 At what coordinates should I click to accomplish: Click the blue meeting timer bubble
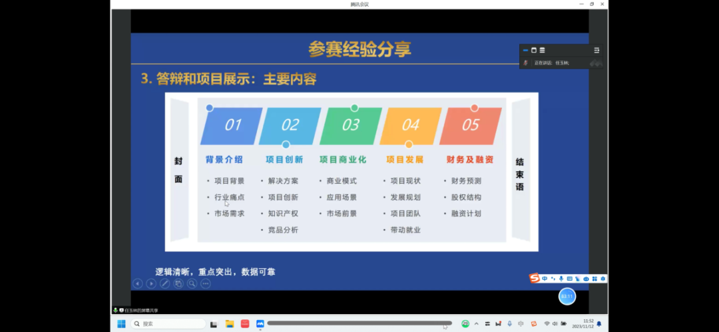[567, 296]
